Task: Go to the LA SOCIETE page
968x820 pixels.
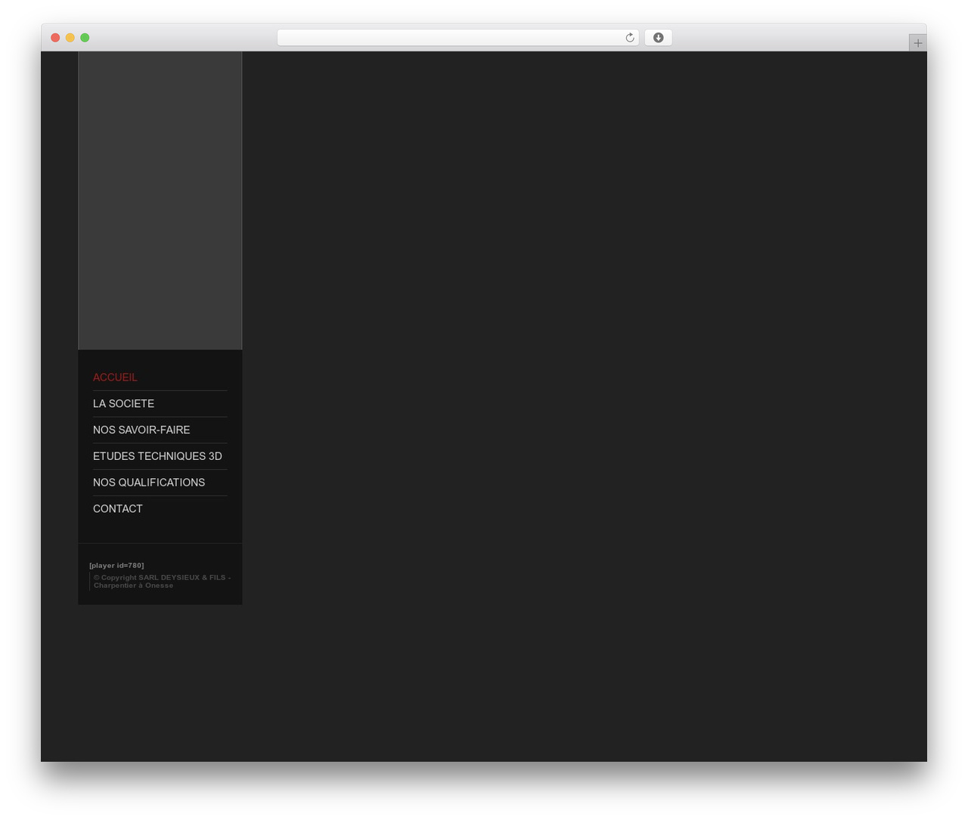Action: coord(123,404)
